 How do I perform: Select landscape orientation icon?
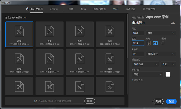pyautogui.click(x=155, y=43)
